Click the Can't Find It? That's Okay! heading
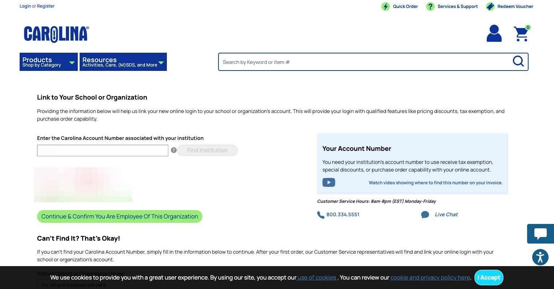 (79, 238)
